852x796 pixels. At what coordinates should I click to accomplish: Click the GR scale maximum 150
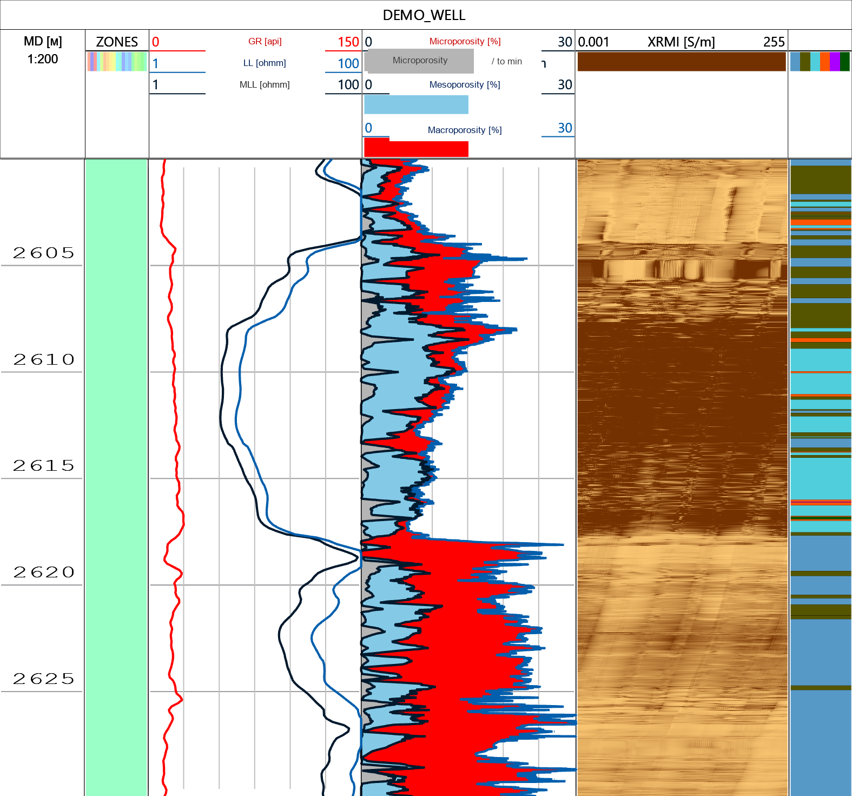[348, 42]
